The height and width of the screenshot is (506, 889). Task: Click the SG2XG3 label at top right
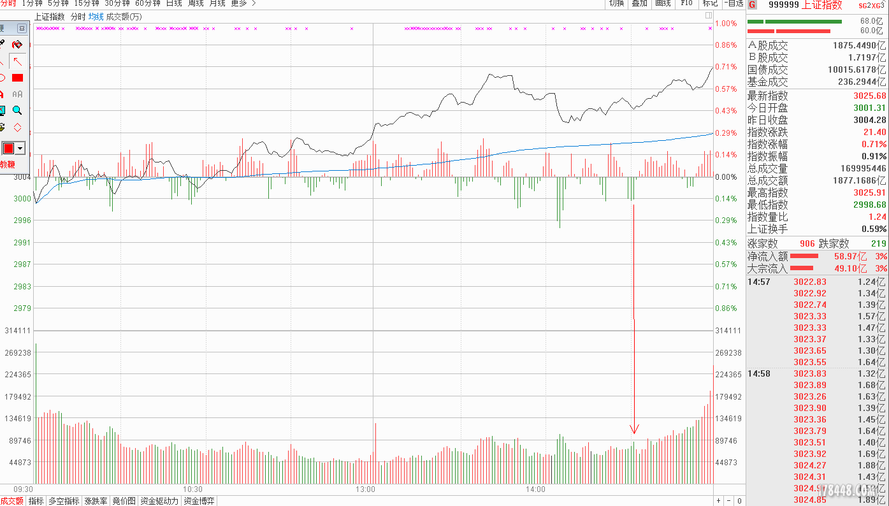871,5
